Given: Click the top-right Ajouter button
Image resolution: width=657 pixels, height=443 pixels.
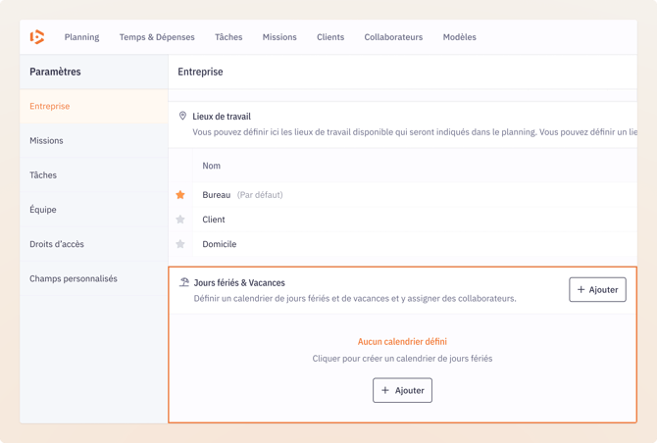Looking at the screenshot, I should [x=597, y=289].
